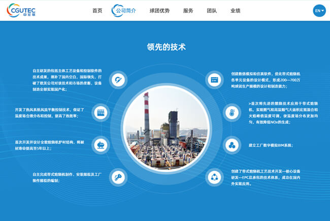330x221 pixels.
Task: Click the connected-nodes EPC system icon
Action: tap(215, 177)
